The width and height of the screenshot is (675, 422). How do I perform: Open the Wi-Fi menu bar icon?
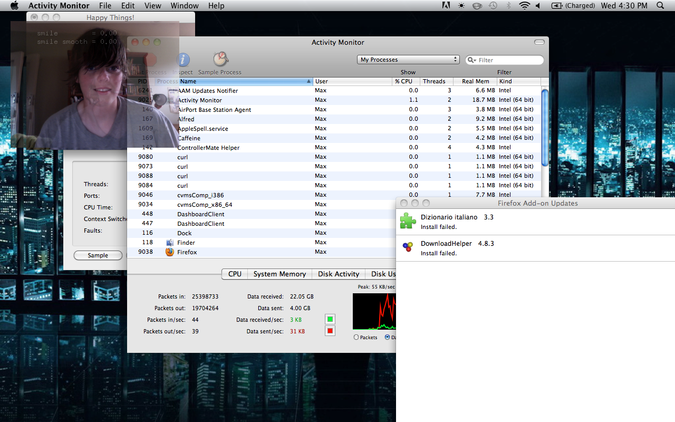[x=524, y=6]
